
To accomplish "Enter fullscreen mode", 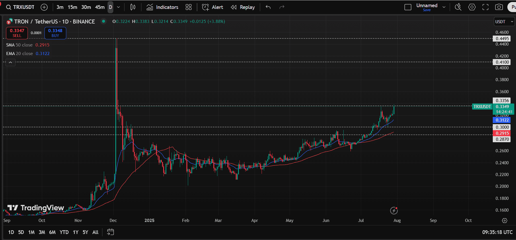I will (485, 7).
